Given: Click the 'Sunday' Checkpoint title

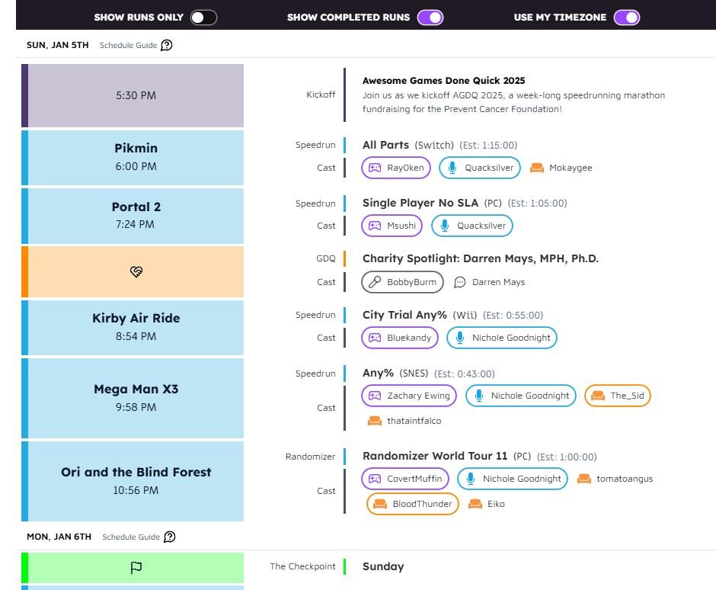Looking at the screenshot, I should point(383,566).
